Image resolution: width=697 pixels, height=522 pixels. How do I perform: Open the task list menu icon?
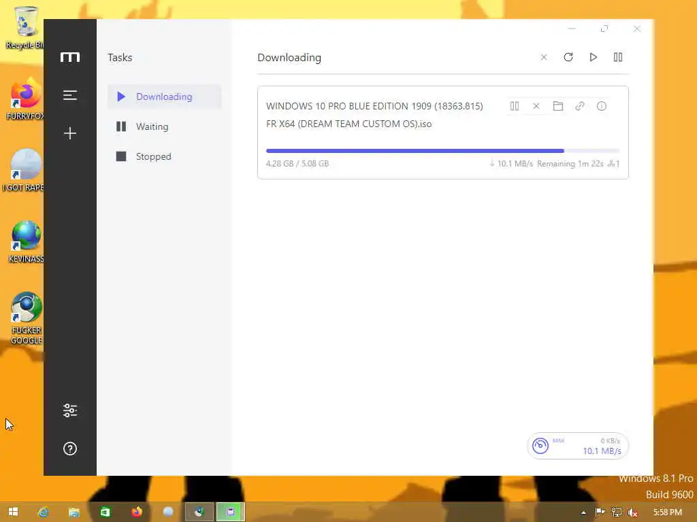coord(70,95)
